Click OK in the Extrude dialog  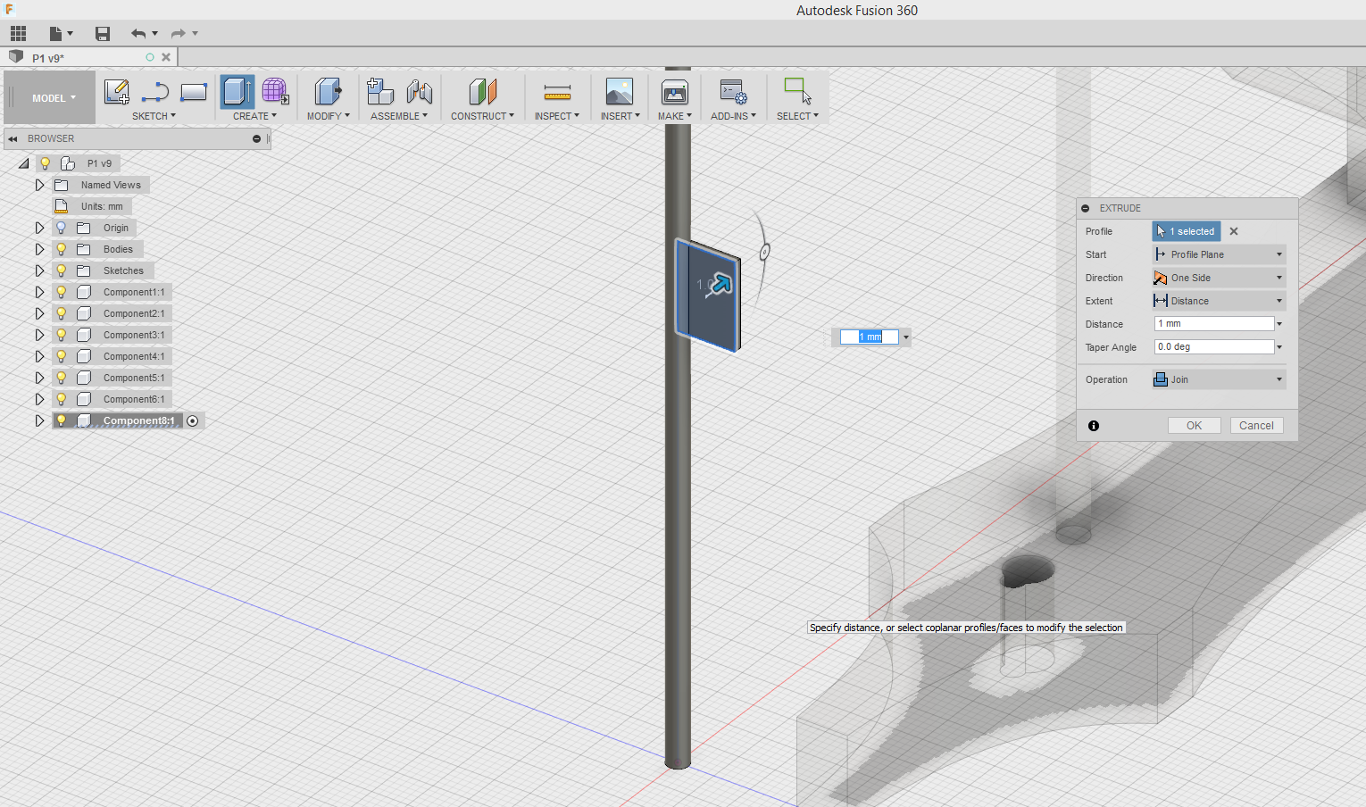click(x=1194, y=426)
